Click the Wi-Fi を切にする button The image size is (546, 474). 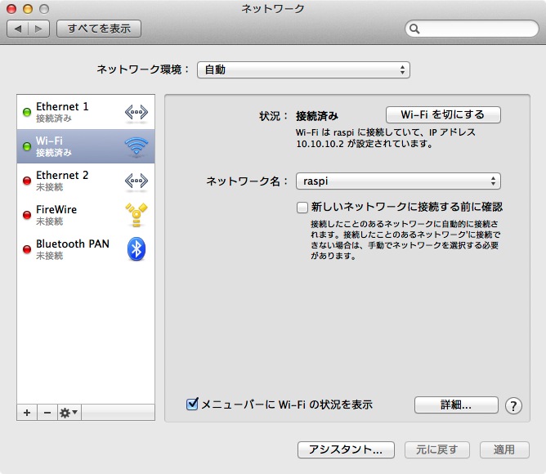(442, 114)
